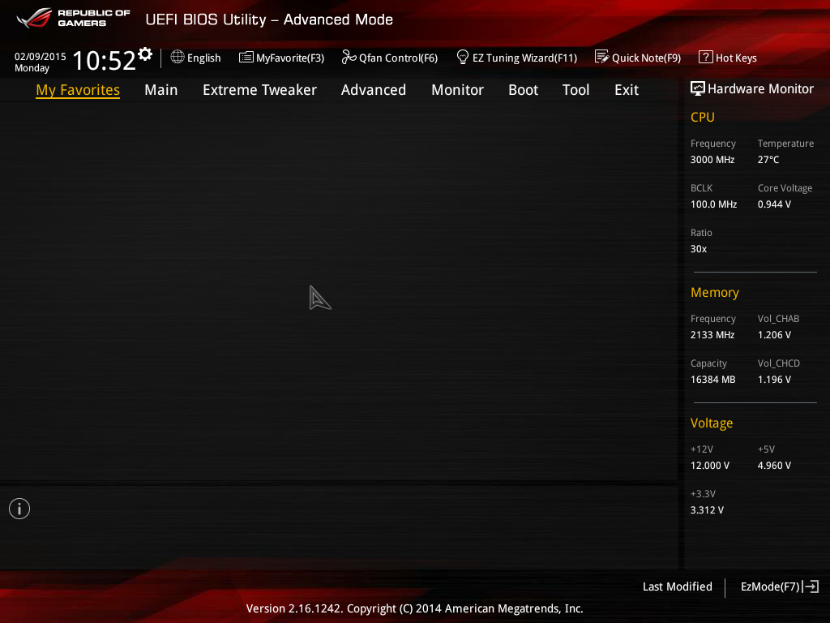Click the globe language icon
Viewport: 830px width, 623px height.
pyautogui.click(x=178, y=57)
